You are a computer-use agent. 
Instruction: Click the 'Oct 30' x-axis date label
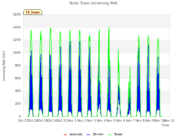[52, 120]
